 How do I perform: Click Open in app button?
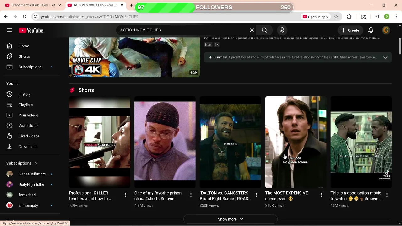pos(315,17)
